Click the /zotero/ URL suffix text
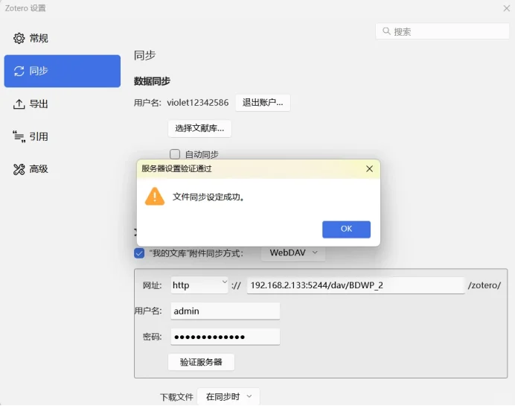This screenshot has height=406, width=515. (x=484, y=285)
